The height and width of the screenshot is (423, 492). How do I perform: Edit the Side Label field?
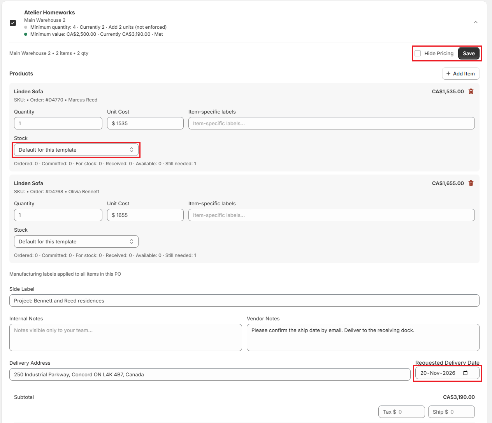(x=244, y=301)
